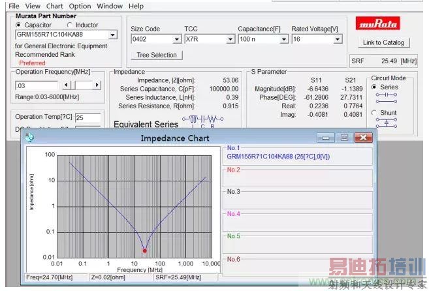Viewport: 429px width, 291px height.
Task: Click the Operation Frequency input field
Action: click(37, 85)
